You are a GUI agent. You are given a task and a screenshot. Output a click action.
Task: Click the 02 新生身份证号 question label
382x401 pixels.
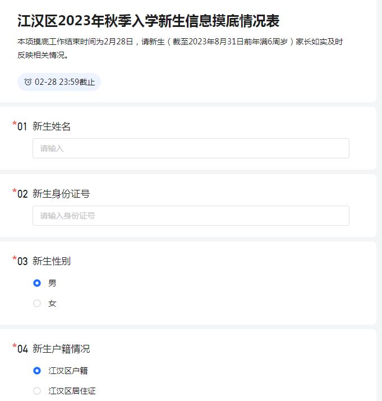click(x=54, y=194)
